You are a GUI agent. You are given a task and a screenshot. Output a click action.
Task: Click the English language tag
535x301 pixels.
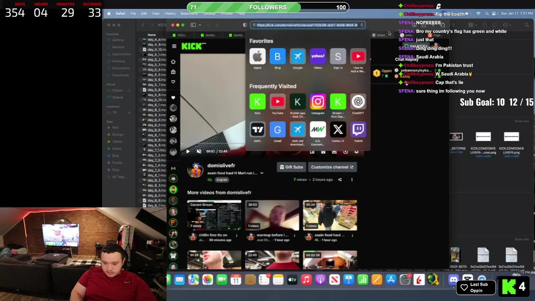(222, 180)
